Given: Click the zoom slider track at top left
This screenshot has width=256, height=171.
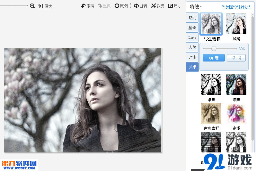Looking at the screenshot, I should point(14,5).
